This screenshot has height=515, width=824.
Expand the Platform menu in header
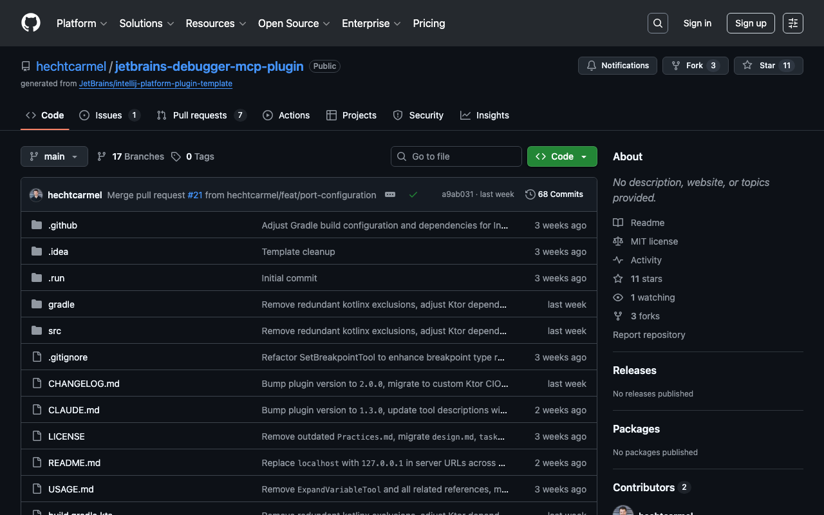(82, 23)
